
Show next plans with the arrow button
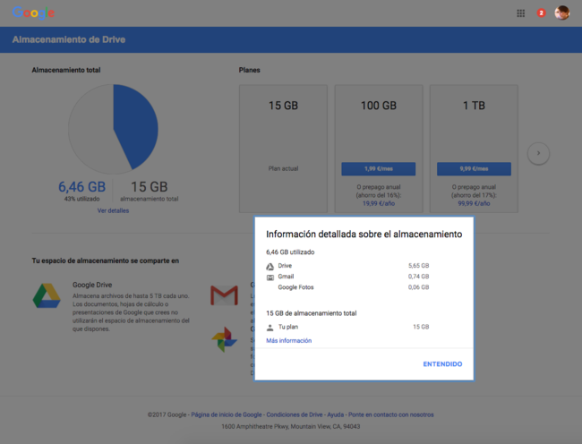tap(538, 153)
